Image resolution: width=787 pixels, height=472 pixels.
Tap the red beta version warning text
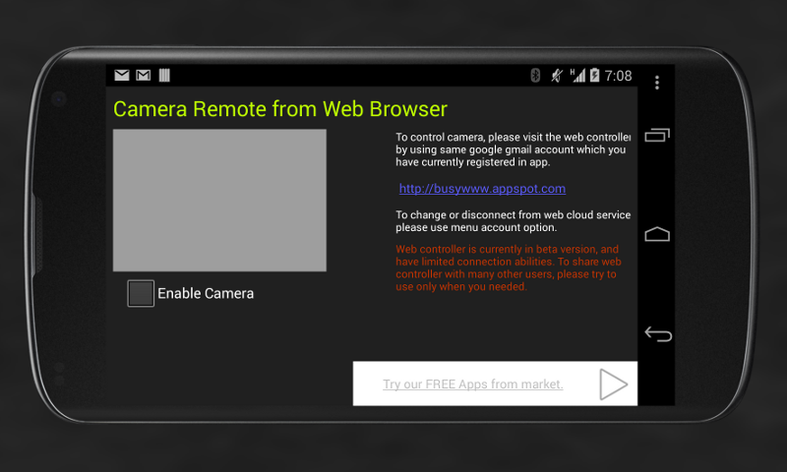point(509,267)
